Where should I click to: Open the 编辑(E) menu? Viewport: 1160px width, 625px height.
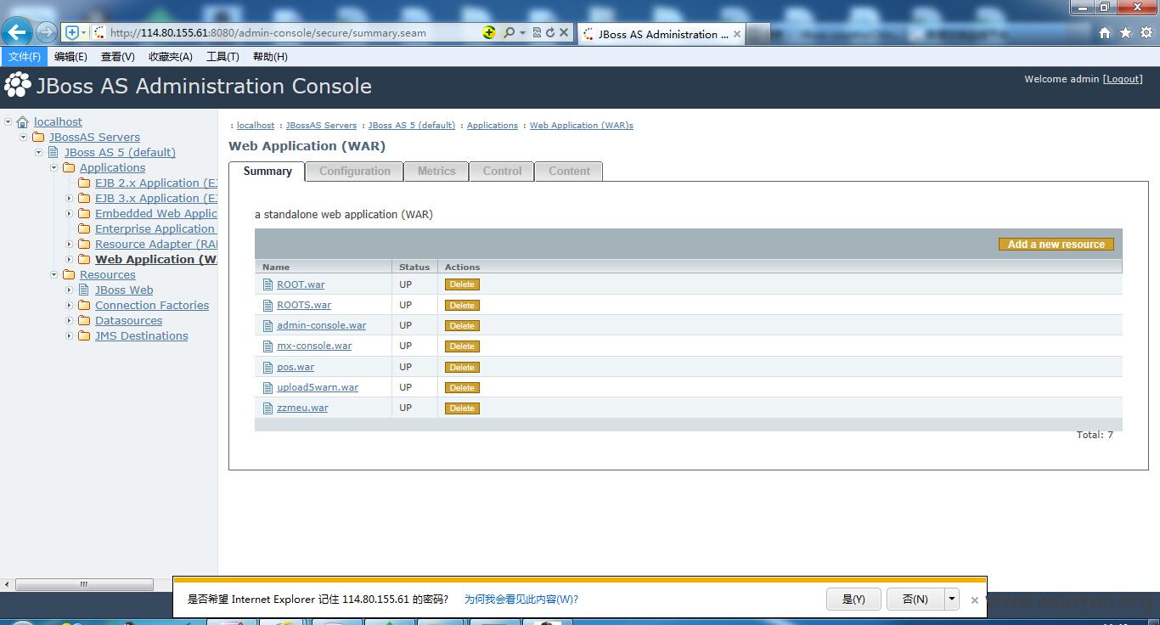pyautogui.click(x=70, y=57)
